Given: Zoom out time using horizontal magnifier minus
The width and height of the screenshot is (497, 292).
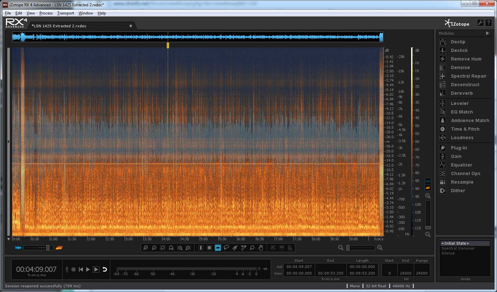Looking at the screenshot, I should pos(341,248).
